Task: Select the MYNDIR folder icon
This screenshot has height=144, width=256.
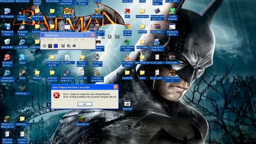Action: (142, 28)
